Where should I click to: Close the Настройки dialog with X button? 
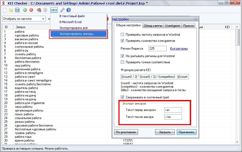tap(196, 19)
